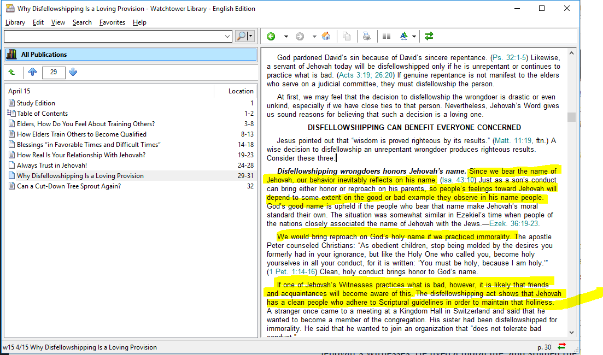Open the font size dropdown arrow
The height and width of the screenshot is (355, 603).
(x=414, y=37)
